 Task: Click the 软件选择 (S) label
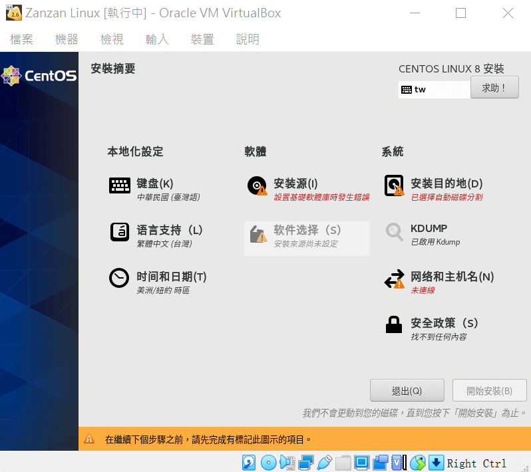point(307,230)
